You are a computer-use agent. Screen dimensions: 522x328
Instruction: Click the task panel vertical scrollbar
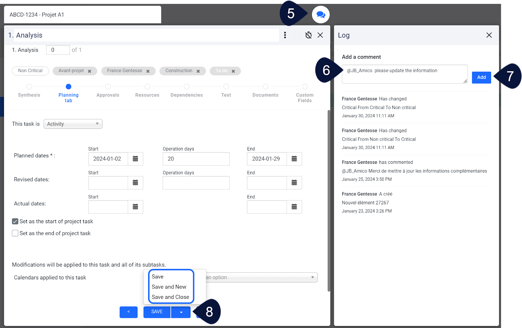(x=329, y=201)
